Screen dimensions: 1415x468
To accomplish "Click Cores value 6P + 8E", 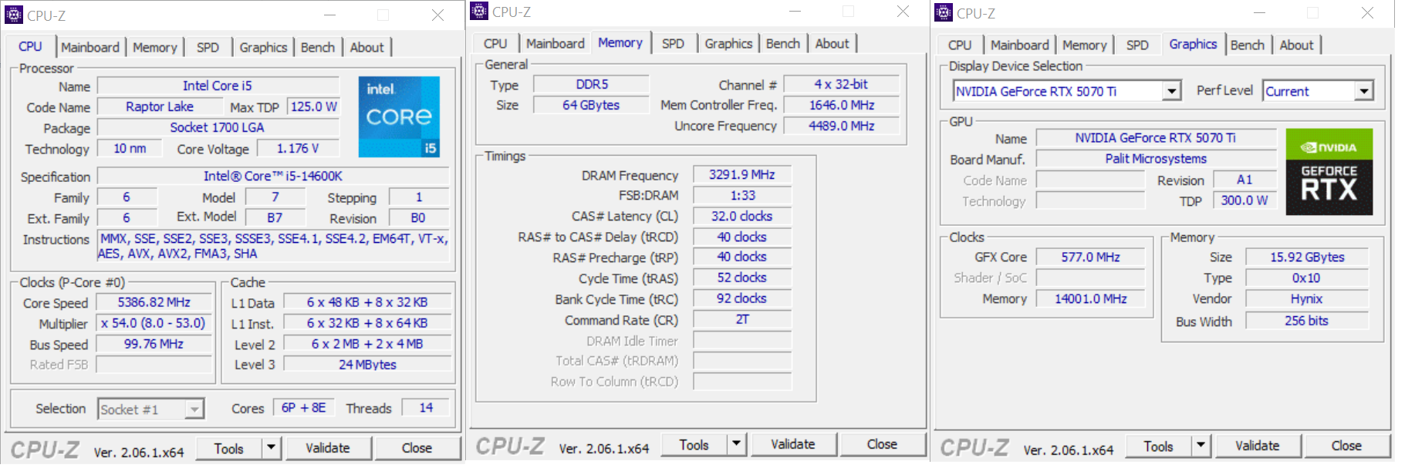I will (304, 408).
